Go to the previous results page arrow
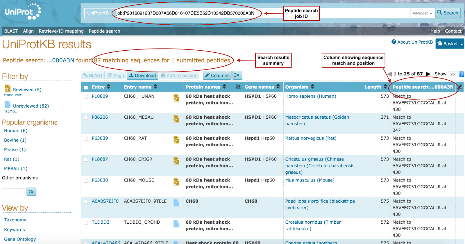465x244 pixels. tap(389, 74)
